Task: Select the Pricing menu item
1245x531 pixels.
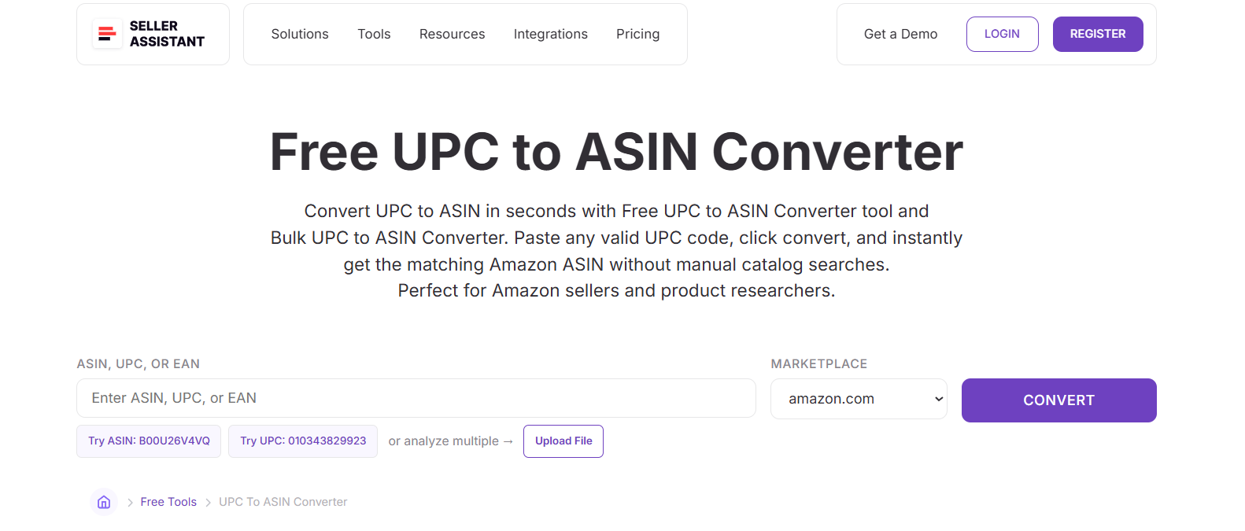Action: click(637, 34)
